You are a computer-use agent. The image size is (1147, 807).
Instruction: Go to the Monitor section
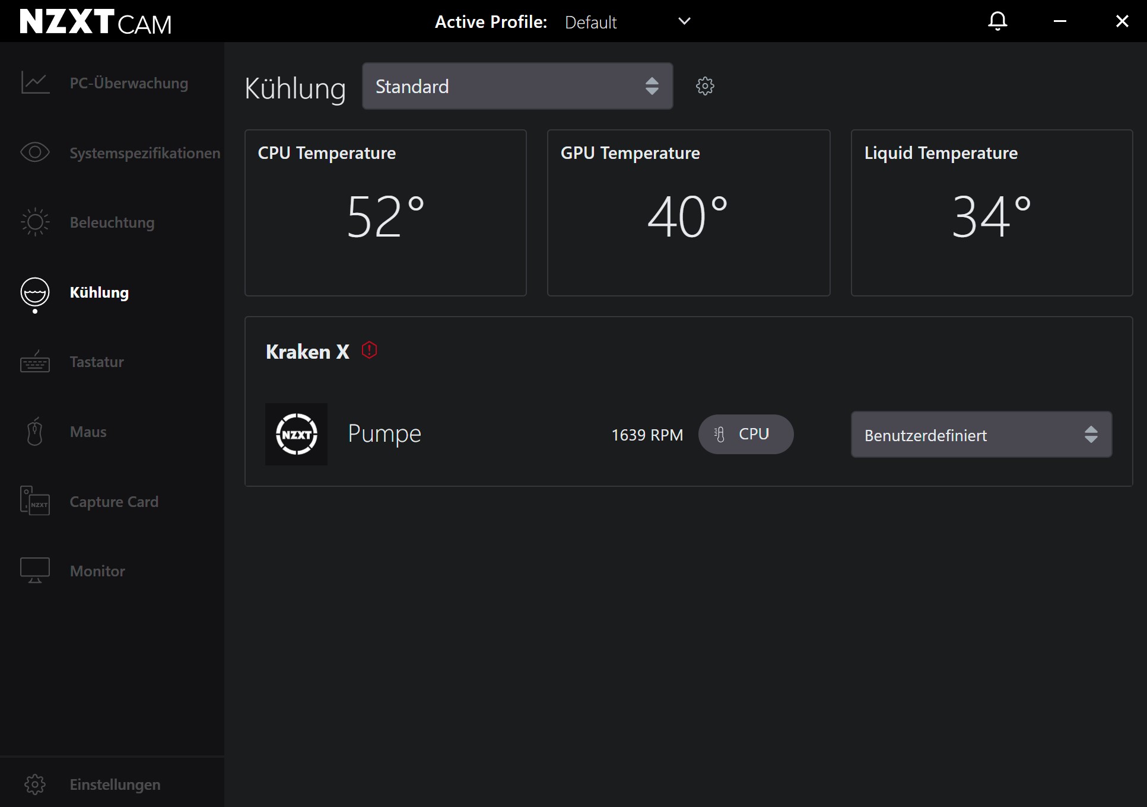tap(97, 571)
